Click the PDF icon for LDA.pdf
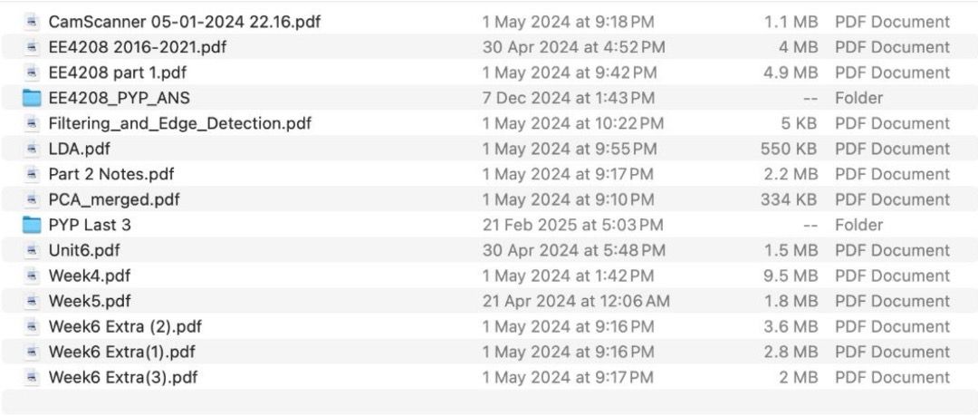The width and height of the screenshot is (978, 416). [x=31, y=149]
